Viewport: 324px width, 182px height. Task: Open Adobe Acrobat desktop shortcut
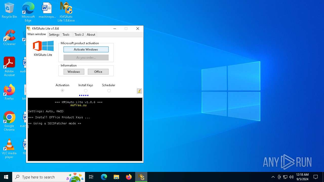coord(9,67)
